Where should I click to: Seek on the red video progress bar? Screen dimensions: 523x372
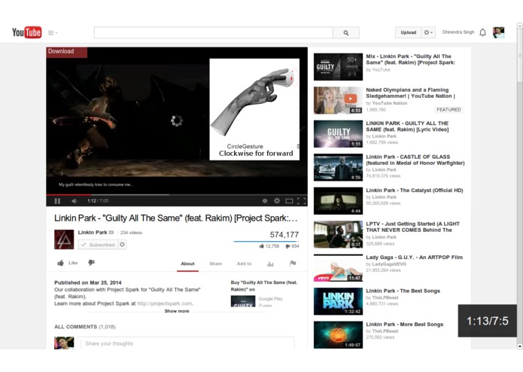point(68,194)
